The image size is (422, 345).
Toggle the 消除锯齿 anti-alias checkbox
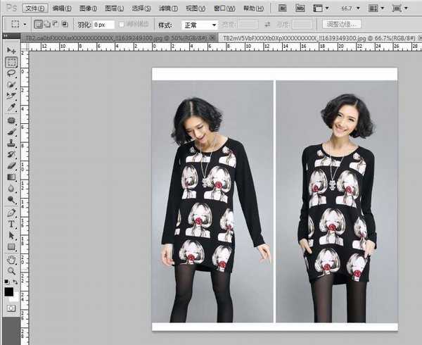122,25
